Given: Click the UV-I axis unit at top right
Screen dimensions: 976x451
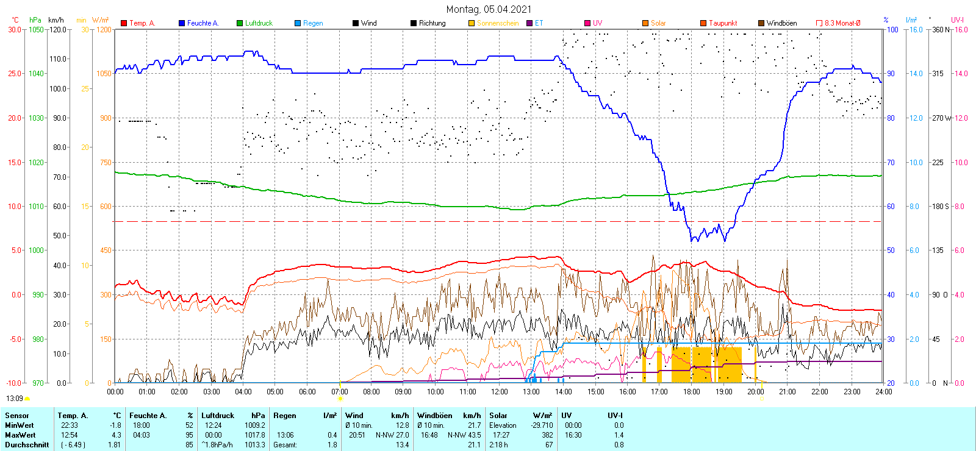Looking at the screenshot, I should click(958, 20).
